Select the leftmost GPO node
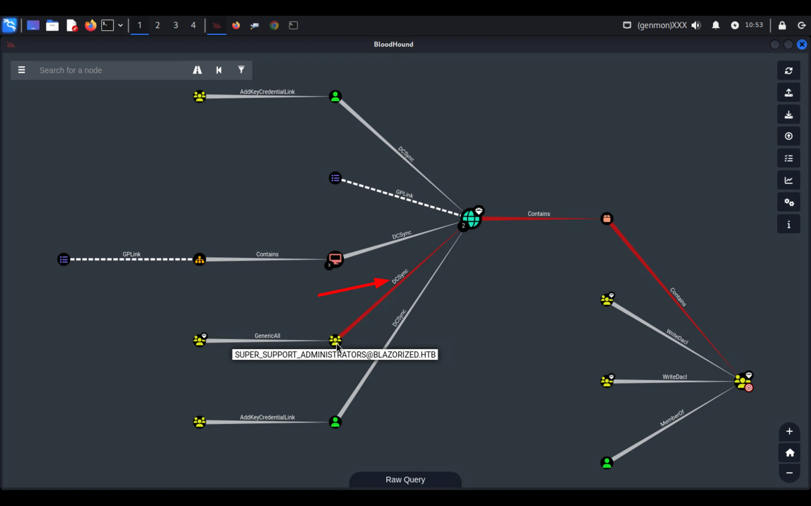811x506 pixels. pyautogui.click(x=64, y=259)
